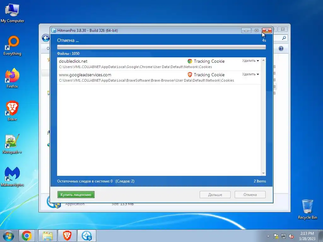323x242 pixels.
Task: Close the HitmanPro window
Action: pos(267,31)
